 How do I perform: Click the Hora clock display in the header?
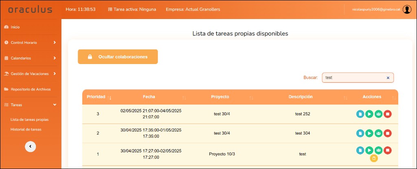(81, 9)
